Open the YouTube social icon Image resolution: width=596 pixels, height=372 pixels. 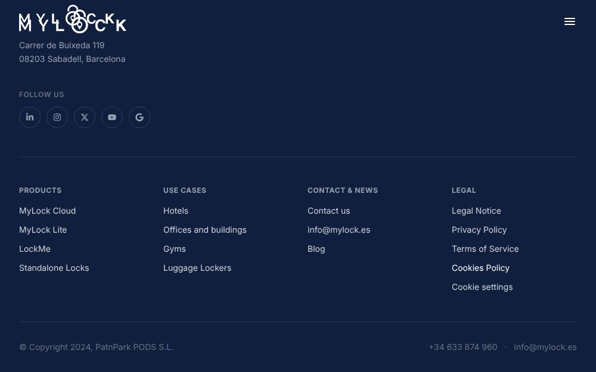(112, 117)
